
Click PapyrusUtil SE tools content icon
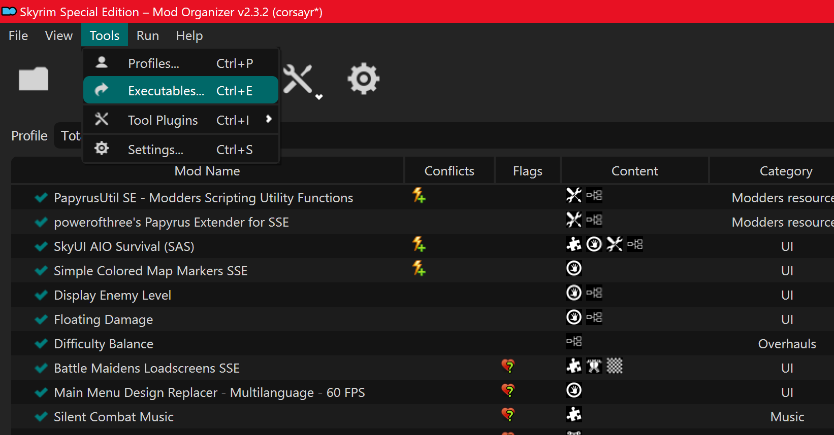(574, 195)
